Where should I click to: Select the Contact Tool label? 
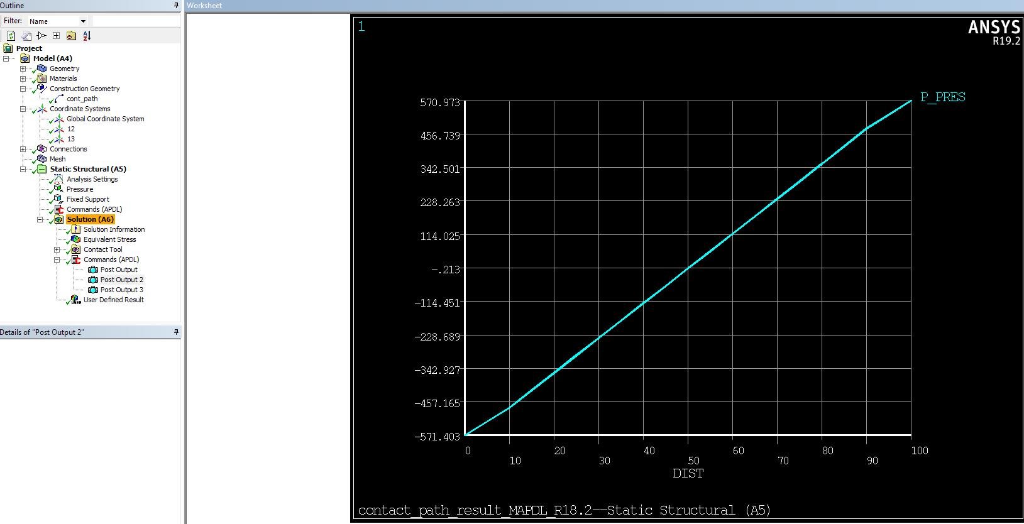tap(103, 249)
